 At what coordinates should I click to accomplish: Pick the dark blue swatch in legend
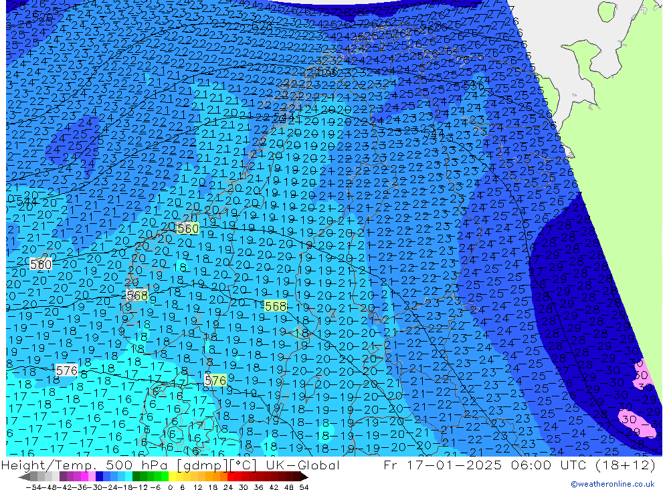click(x=99, y=477)
